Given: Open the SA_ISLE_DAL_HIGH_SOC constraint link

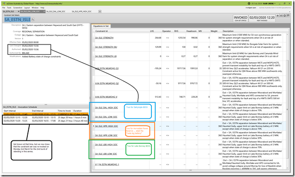Looking at the screenshot, I should [106, 108].
